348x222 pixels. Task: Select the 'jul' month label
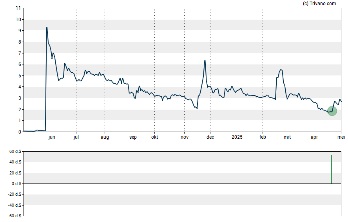click(x=76, y=137)
